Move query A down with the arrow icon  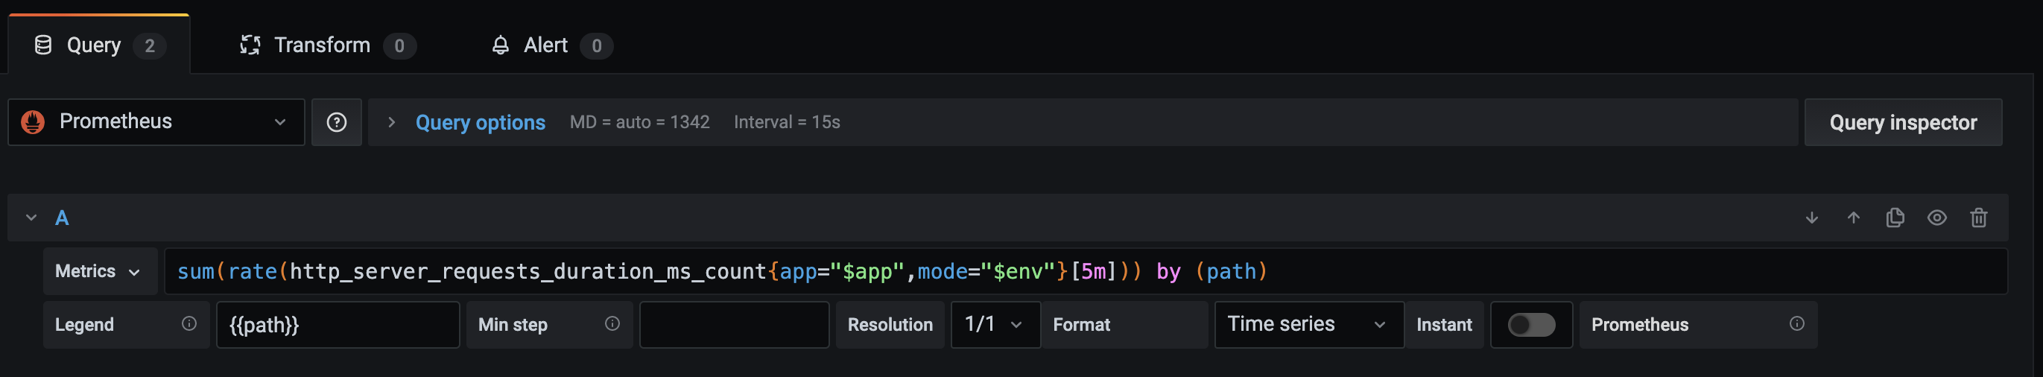[x=1811, y=218]
